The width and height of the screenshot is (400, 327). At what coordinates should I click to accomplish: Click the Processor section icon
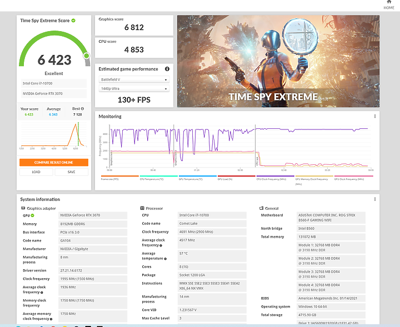click(x=142, y=208)
